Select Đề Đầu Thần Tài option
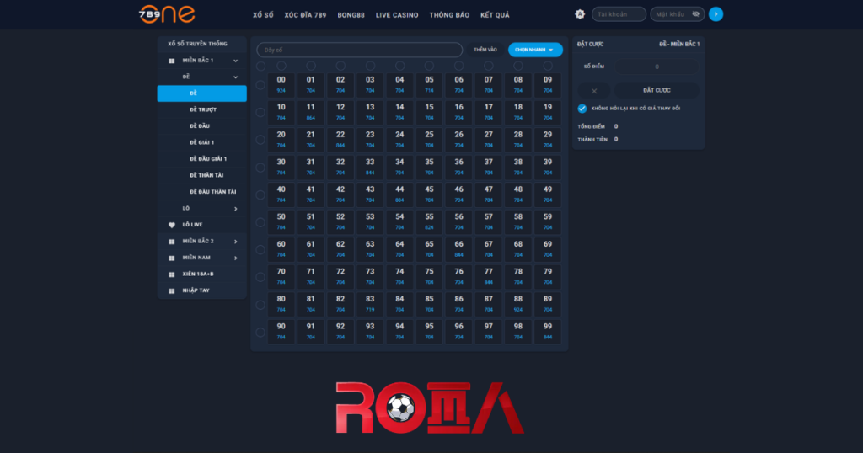Viewport: 863px width, 453px height. pos(213,192)
